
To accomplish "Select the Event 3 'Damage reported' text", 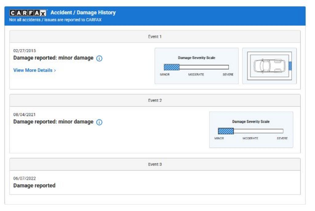I will click(34, 185).
